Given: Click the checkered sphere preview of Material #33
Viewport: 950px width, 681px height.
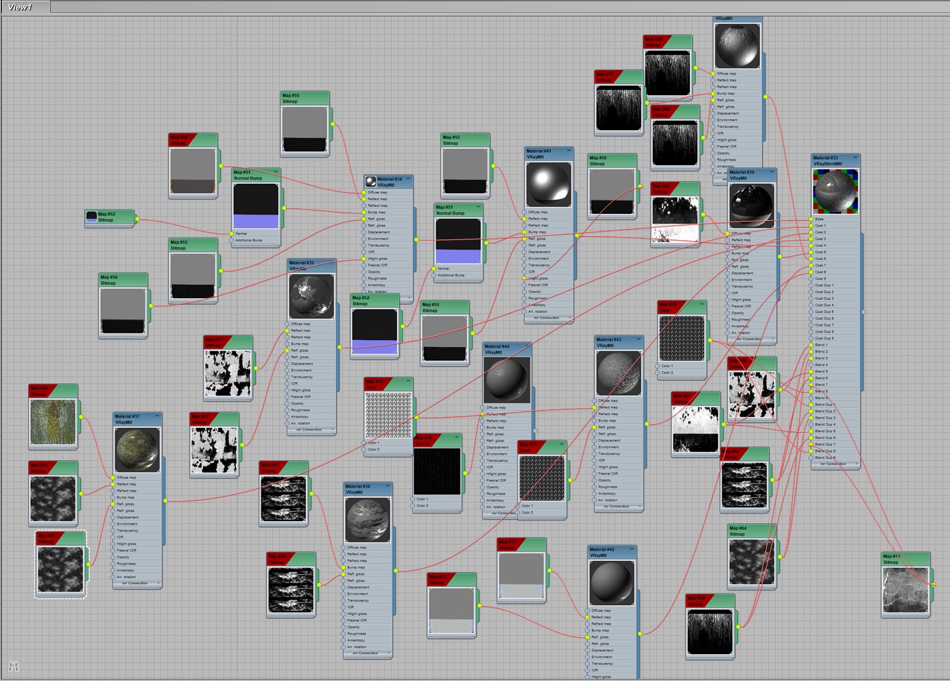Looking at the screenshot, I should tap(835, 191).
